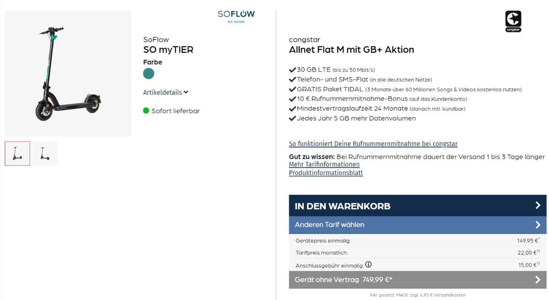549x300 pixels.
Task: Open alternative tariffs via Anderen Tarif wählen chevron
Action: [x=537, y=225]
